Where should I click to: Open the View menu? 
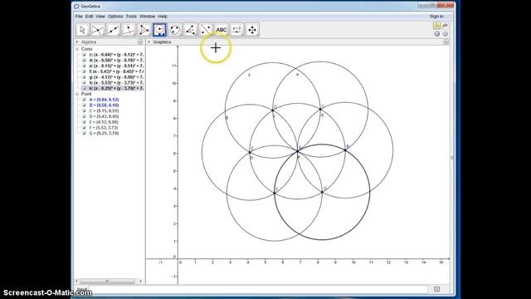[x=100, y=17]
